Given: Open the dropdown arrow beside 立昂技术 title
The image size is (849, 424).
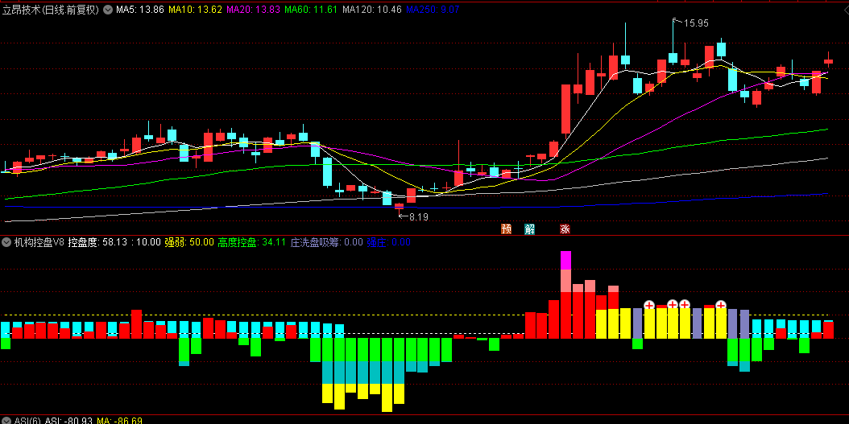Looking at the screenshot, I should (108, 9).
